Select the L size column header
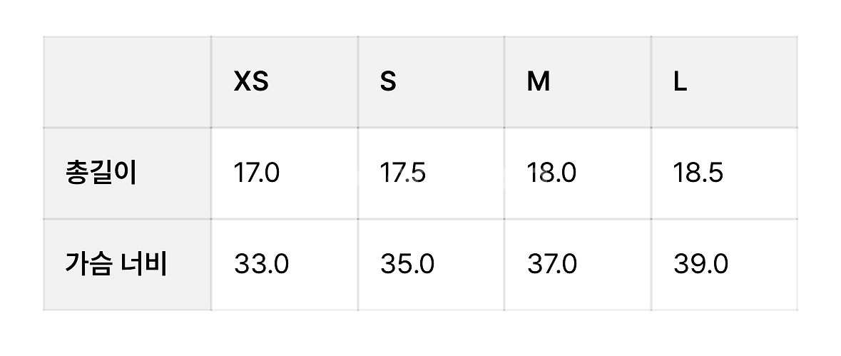841x356 pixels. [681, 82]
